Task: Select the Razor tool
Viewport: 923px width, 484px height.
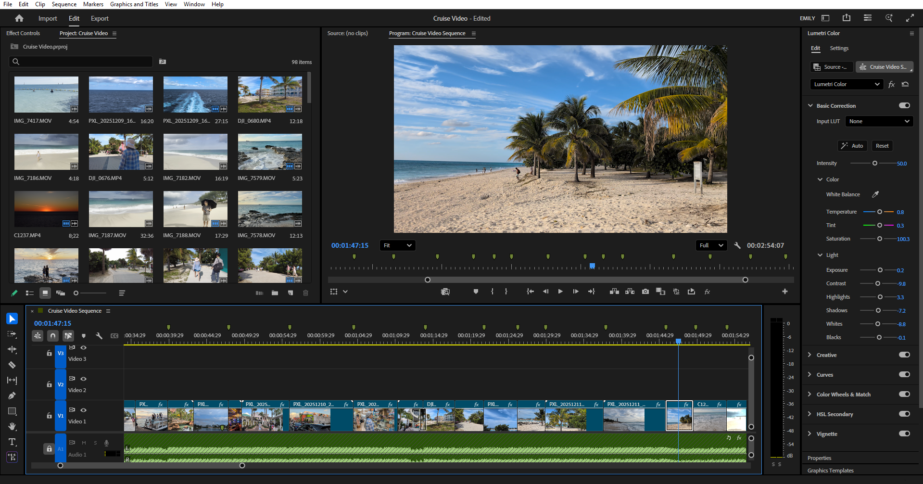Action: pyautogui.click(x=13, y=365)
